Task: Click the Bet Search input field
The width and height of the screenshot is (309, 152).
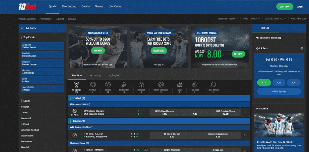Action: 42,28
